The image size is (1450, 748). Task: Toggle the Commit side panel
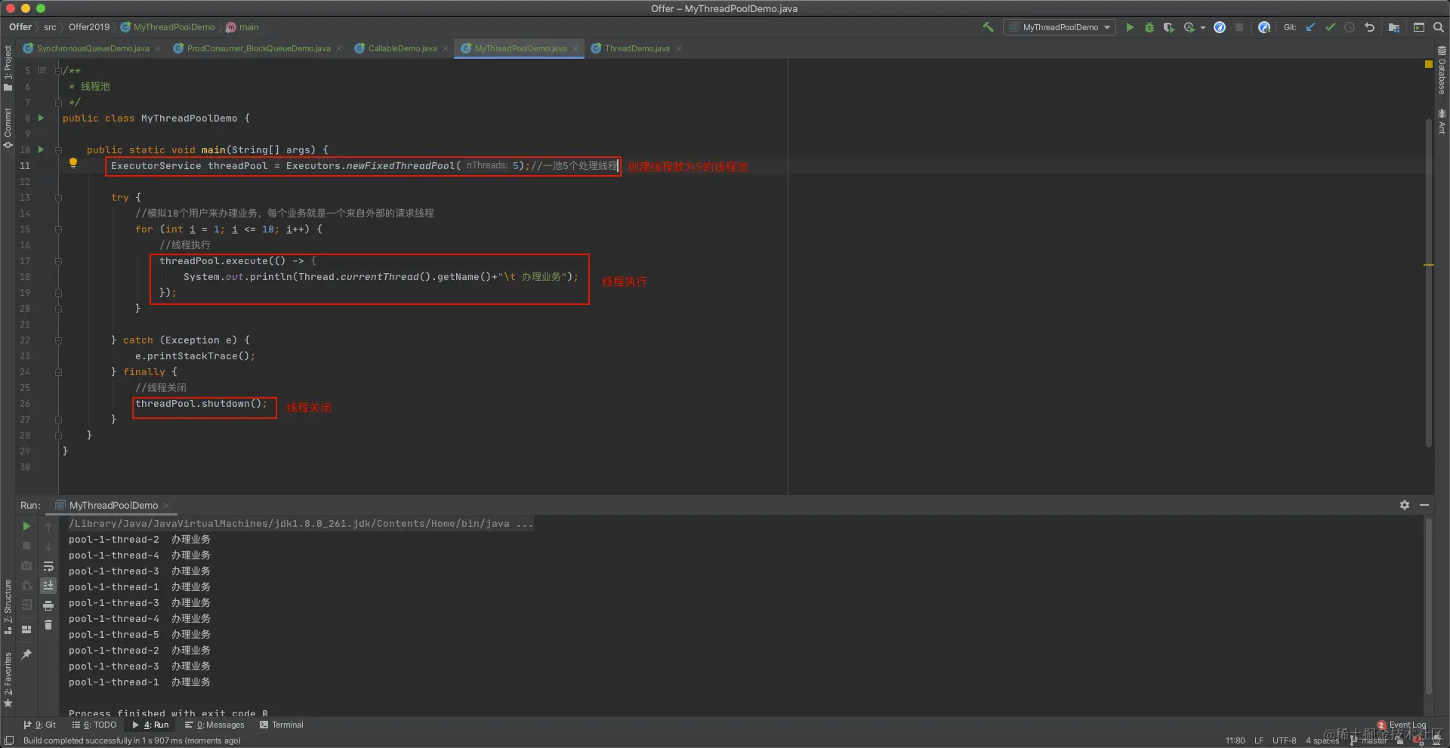(8, 127)
